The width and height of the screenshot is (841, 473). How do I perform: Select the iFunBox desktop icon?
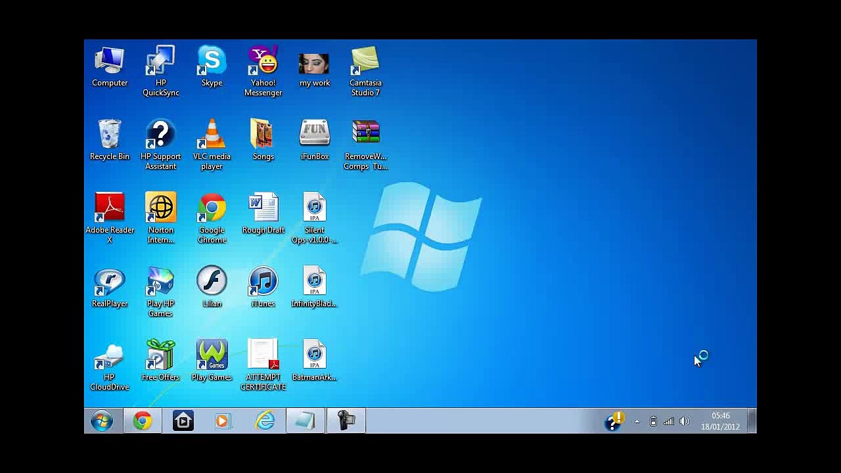click(x=314, y=139)
